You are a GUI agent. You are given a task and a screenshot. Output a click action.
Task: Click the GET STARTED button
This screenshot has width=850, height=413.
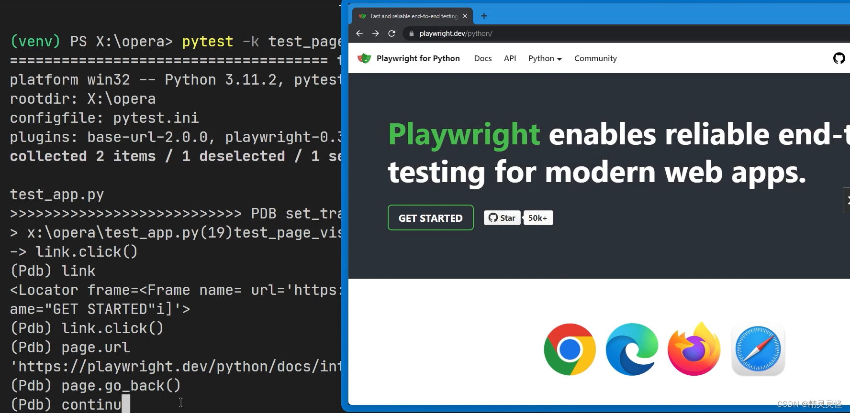click(430, 217)
